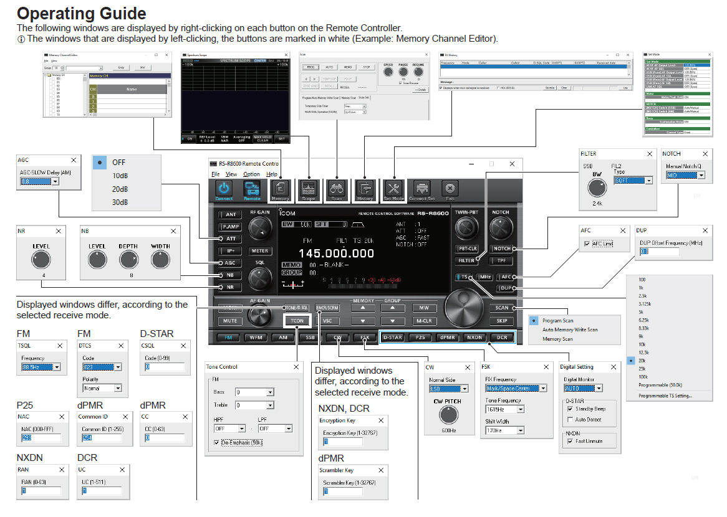Click the Connect Set icon
The width and height of the screenshot is (727, 517).
click(x=422, y=189)
